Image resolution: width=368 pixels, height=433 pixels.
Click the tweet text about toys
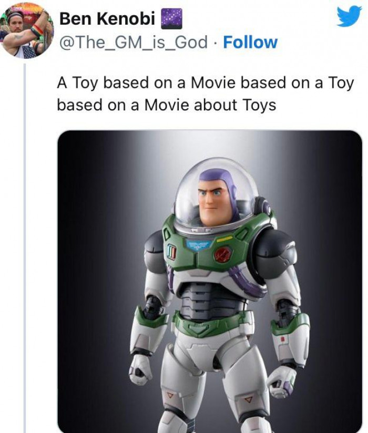pos(205,94)
